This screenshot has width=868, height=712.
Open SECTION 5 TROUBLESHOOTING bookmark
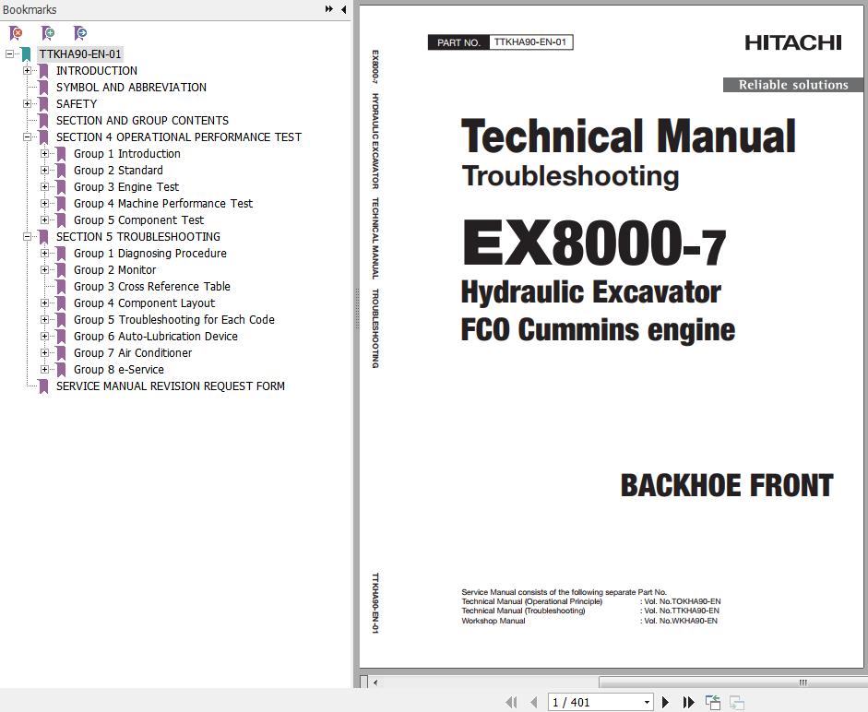[138, 237]
